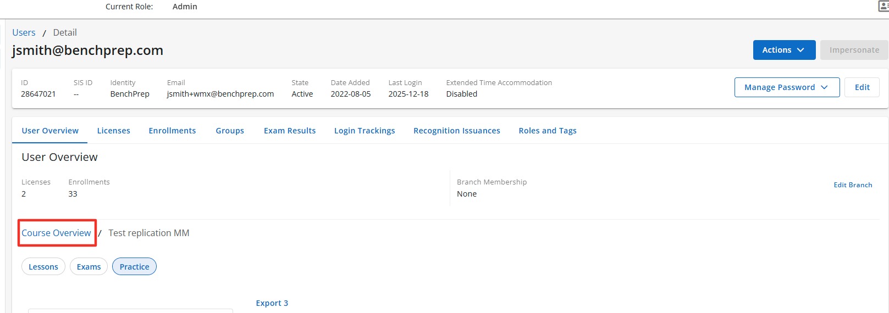Click the Edit Branch link
889x313 pixels.
click(853, 185)
